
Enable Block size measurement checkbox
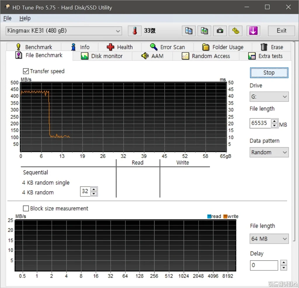(26, 208)
